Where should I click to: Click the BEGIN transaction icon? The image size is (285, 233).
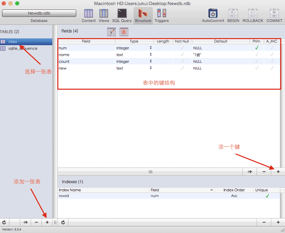tap(233, 13)
